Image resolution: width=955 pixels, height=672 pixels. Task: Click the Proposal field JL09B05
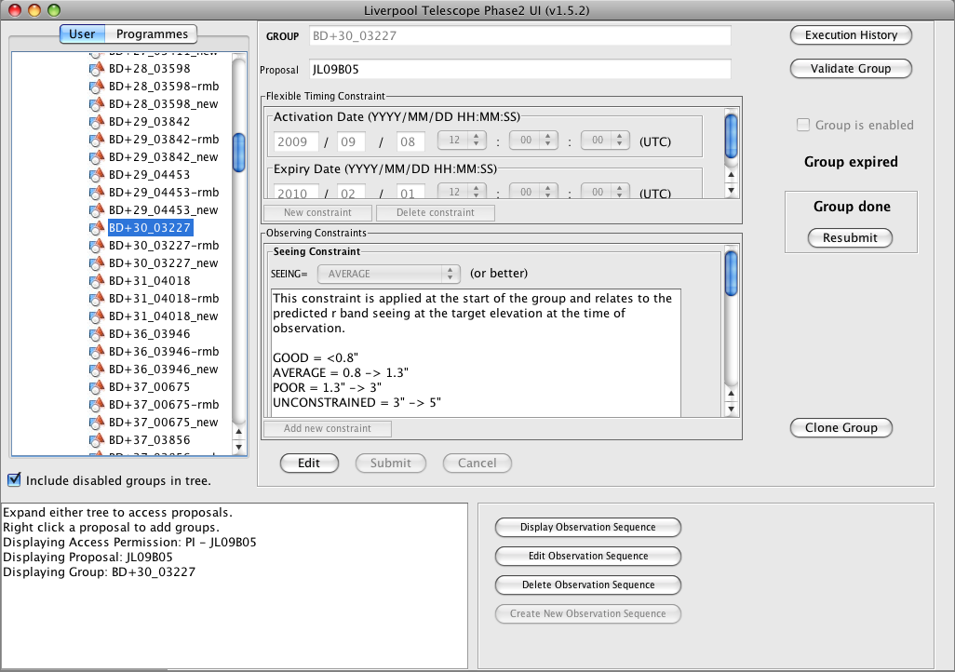tap(519, 70)
